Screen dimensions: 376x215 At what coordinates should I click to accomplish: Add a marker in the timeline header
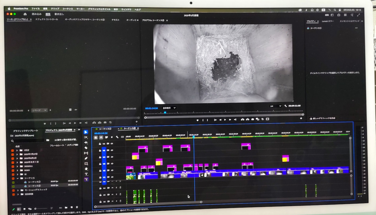click(112, 137)
